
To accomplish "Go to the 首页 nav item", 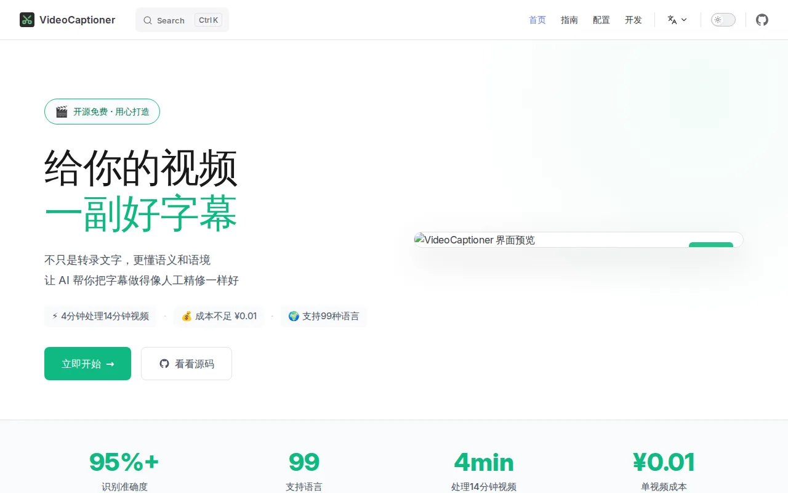I will (537, 20).
